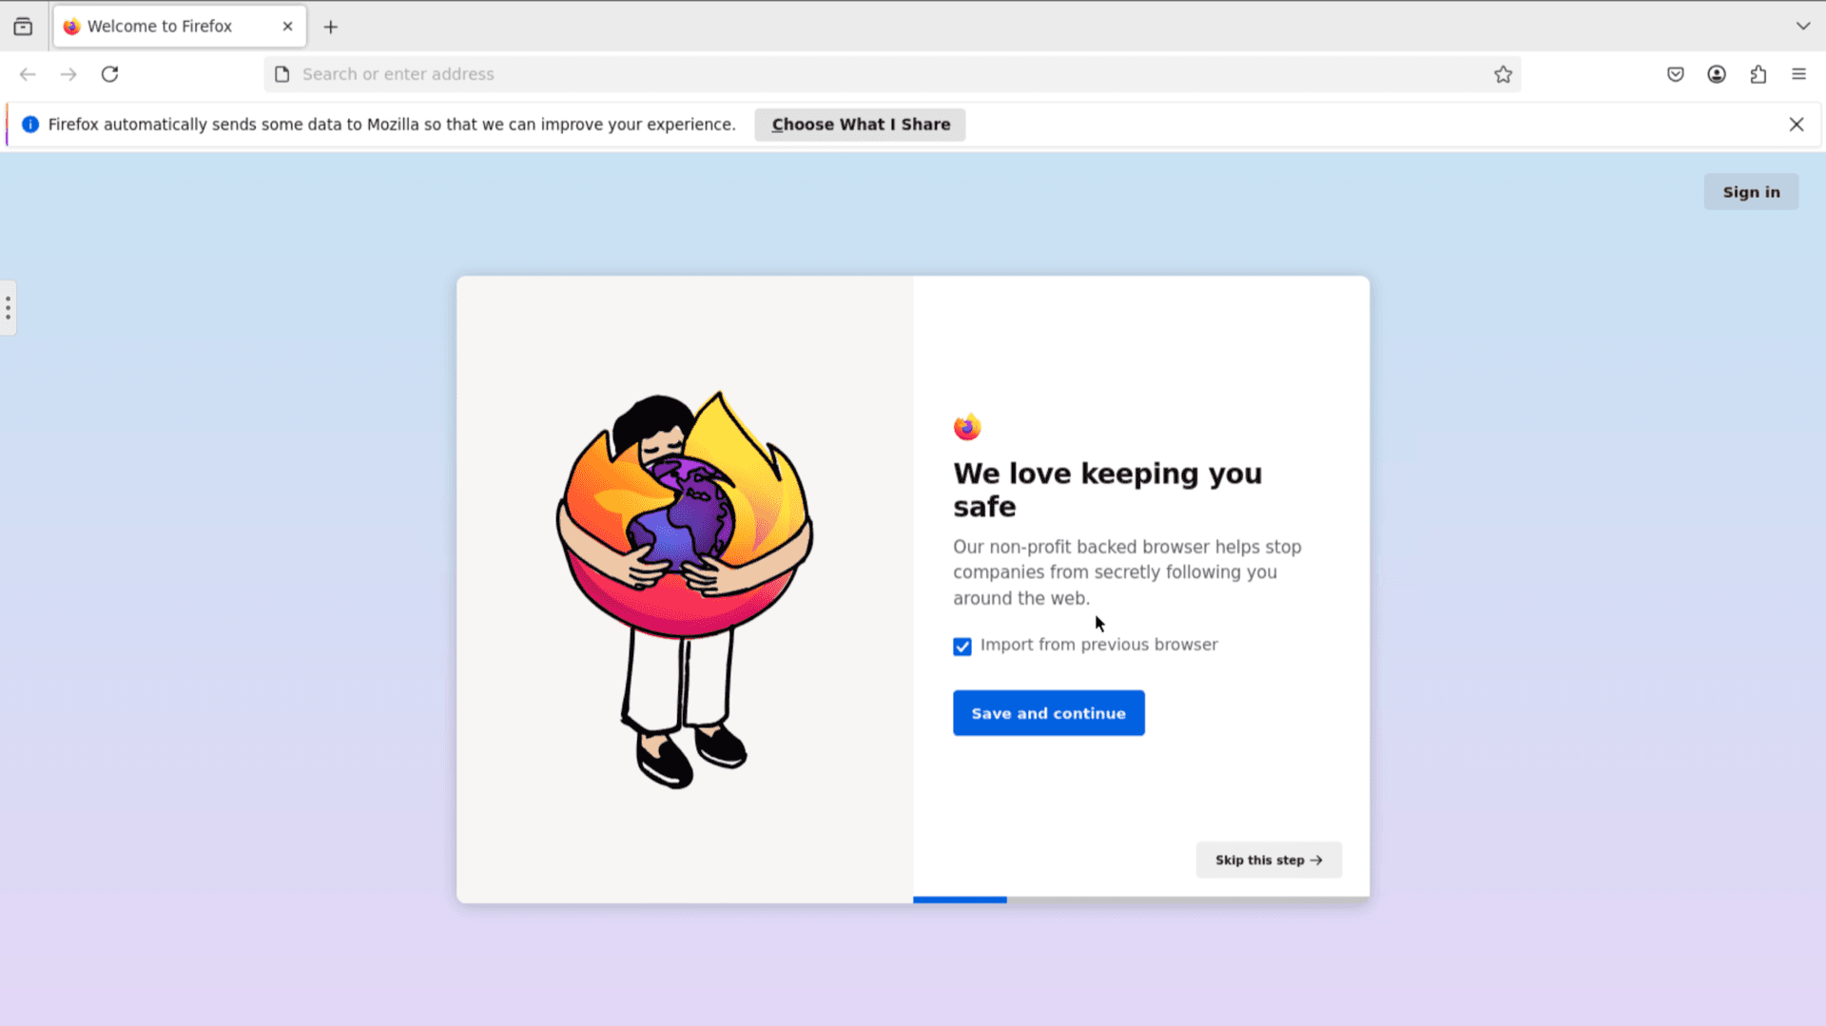
Task: Click the heading We love keeping you safe
Action: coord(1108,490)
